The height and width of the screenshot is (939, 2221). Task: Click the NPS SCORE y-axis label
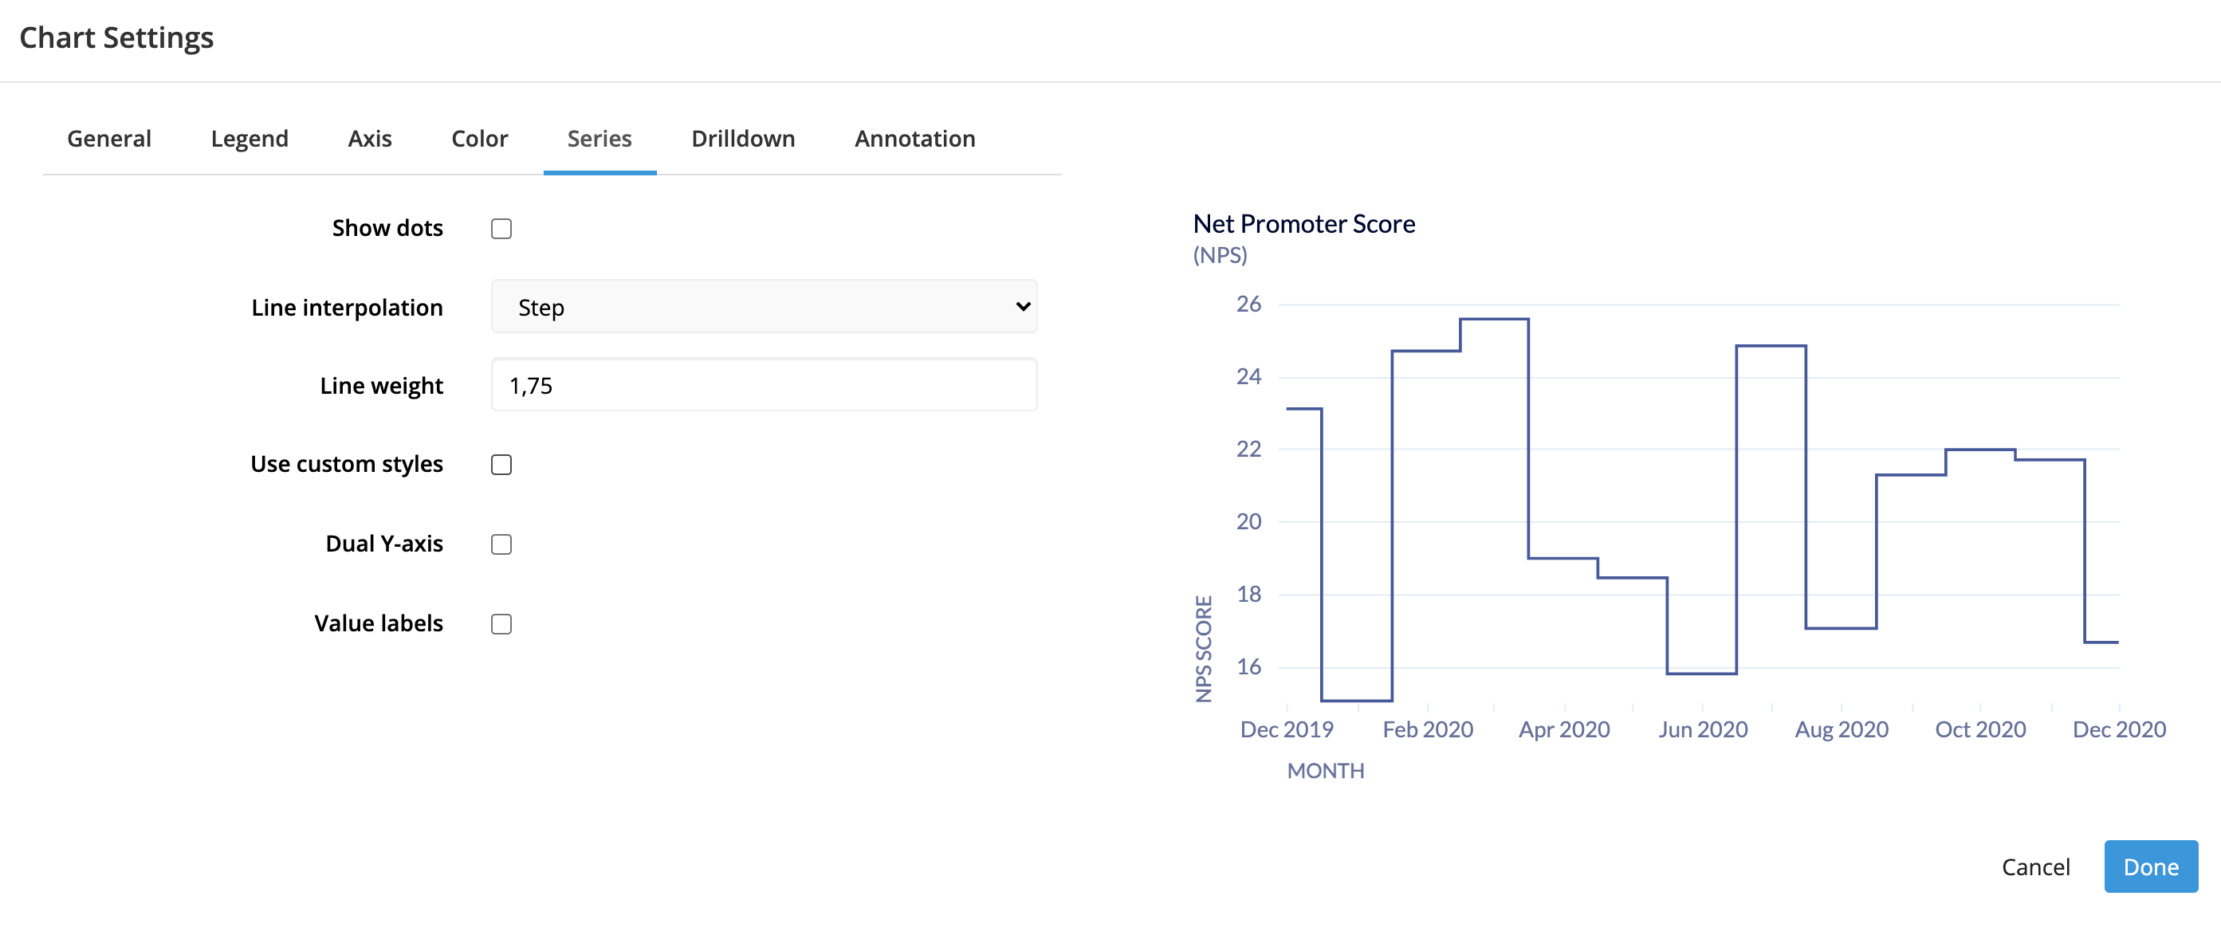tap(1205, 648)
